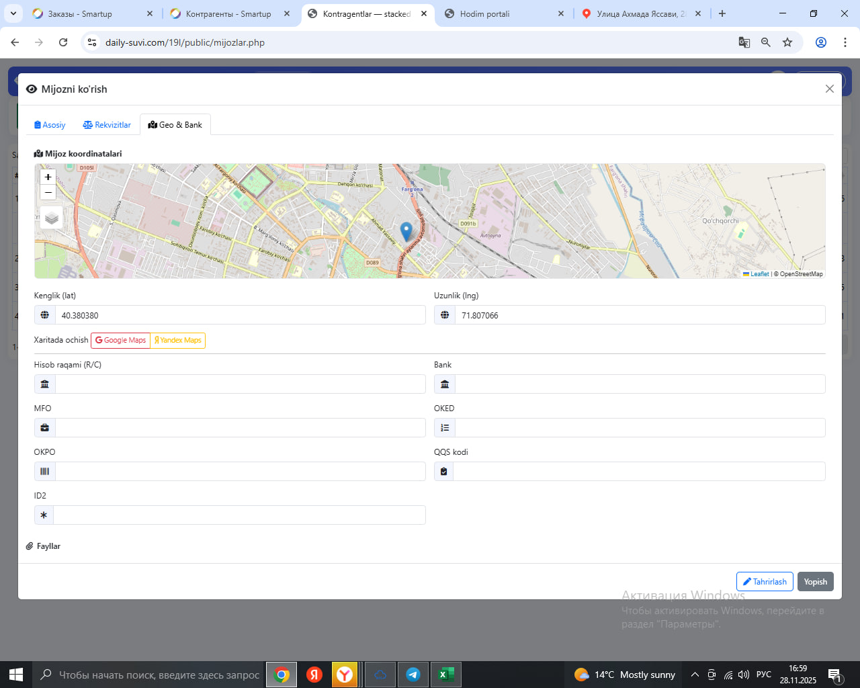Click the Hisob raqami (R/C) field
This screenshot has height=688, width=860.
pos(240,384)
